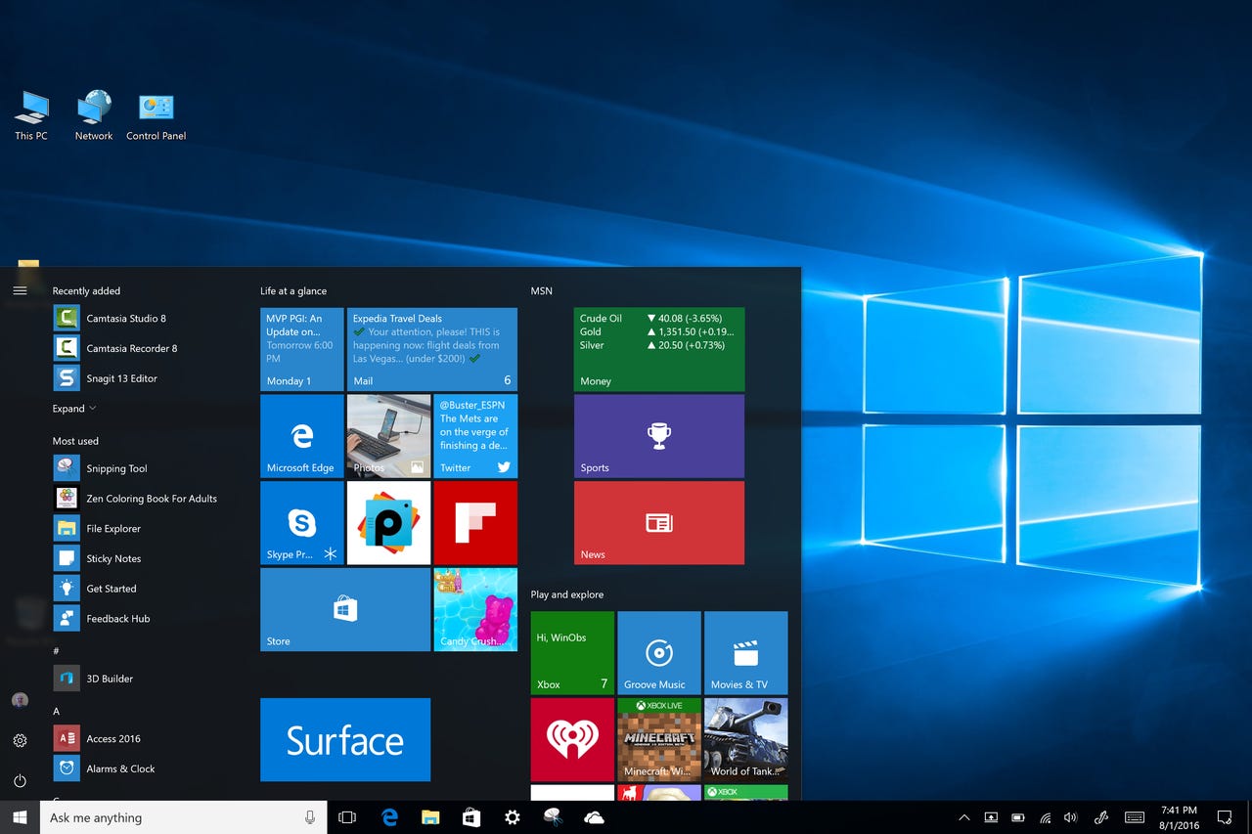Image resolution: width=1252 pixels, height=834 pixels.
Task: Click the user account avatar icon
Action: pos(20,700)
